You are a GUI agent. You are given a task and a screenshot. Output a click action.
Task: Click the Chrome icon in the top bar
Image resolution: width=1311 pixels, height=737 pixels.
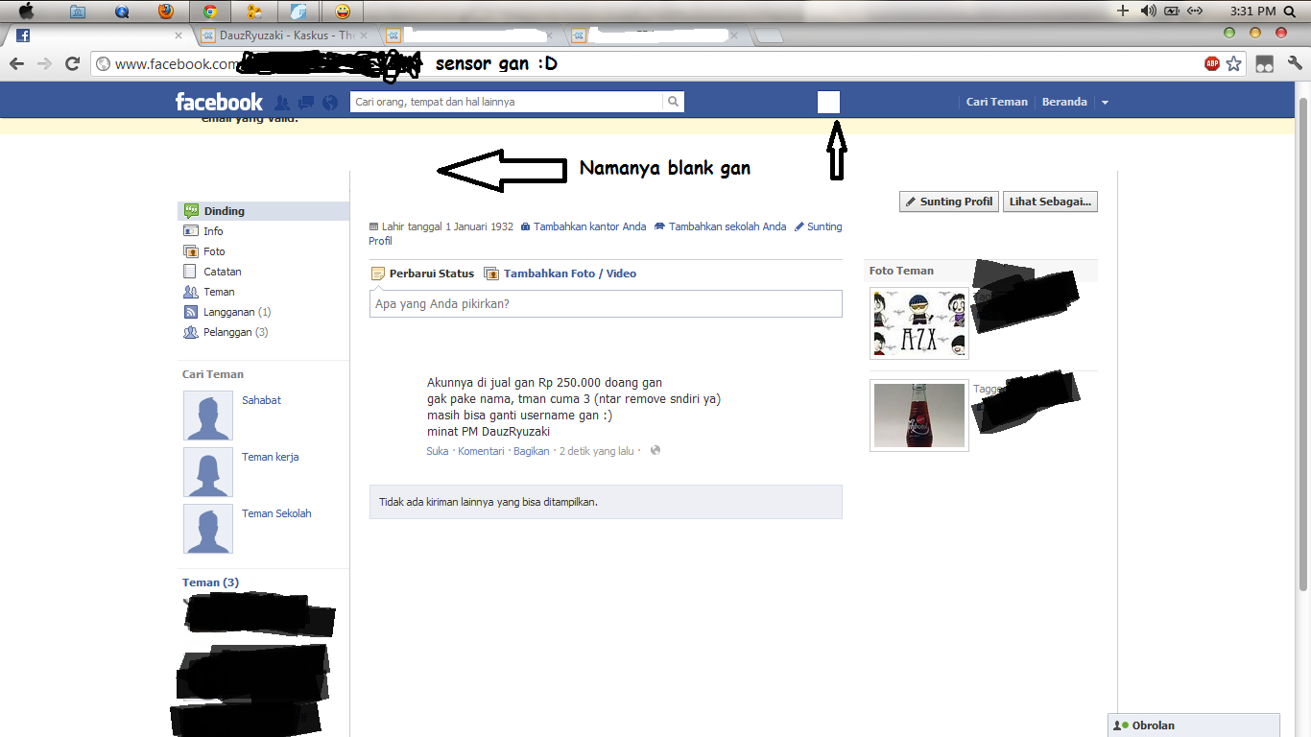click(209, 12)
